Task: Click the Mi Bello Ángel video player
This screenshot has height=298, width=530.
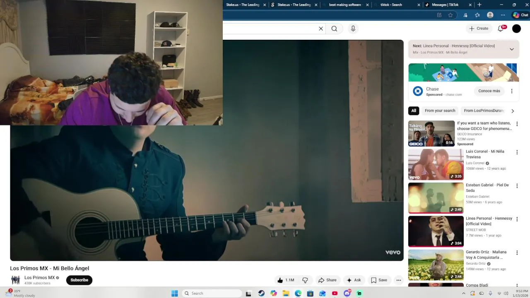Action: (207, 150)
